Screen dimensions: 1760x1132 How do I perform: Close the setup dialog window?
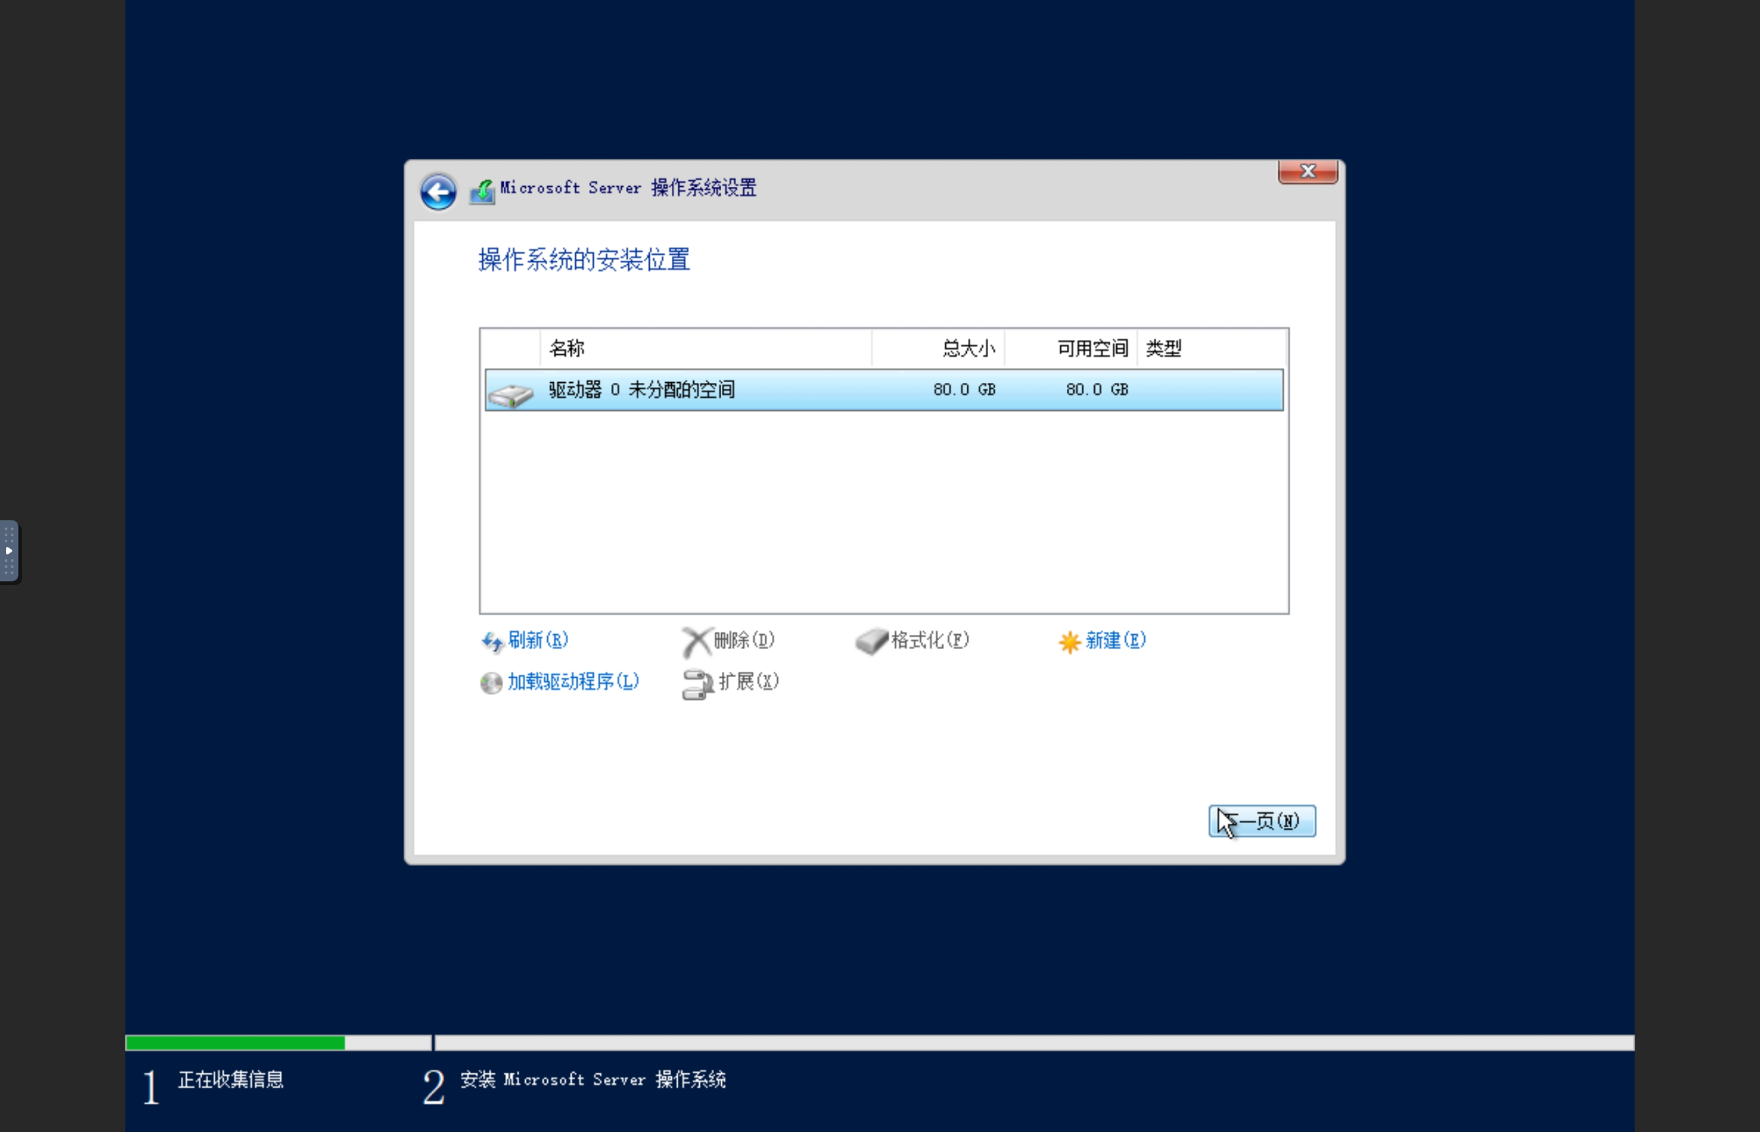click(x=1307, y=172)
